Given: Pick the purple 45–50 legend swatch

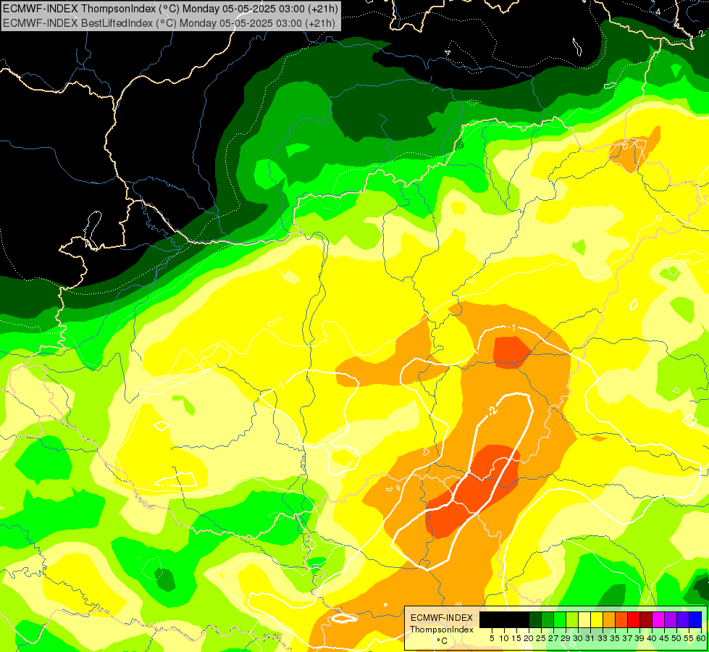Looking at the screenshot, I should click(671, 619).
